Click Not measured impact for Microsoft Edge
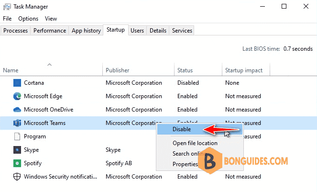The width and height of the screenshot is (317, 192). click(243, 96)
